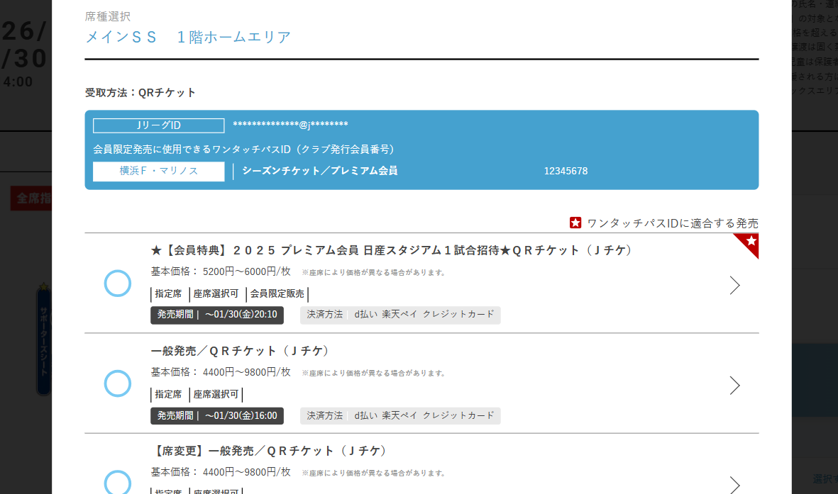The width and height of the screenshot is (838, 494).
Task: Open the 【席変更】一般発売 ticket title
Action: (x=270, y=451)
